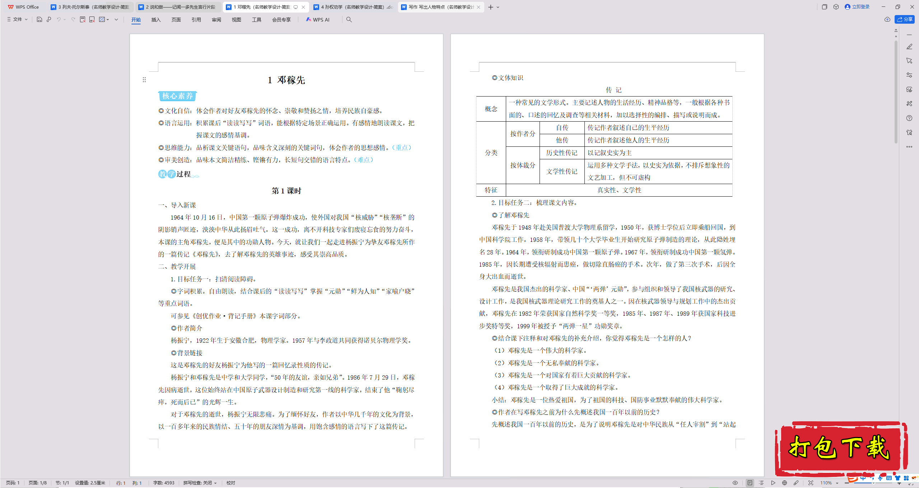
Task: Switch to the 4 孙权劝学 document tab
Action: [353, 7]
